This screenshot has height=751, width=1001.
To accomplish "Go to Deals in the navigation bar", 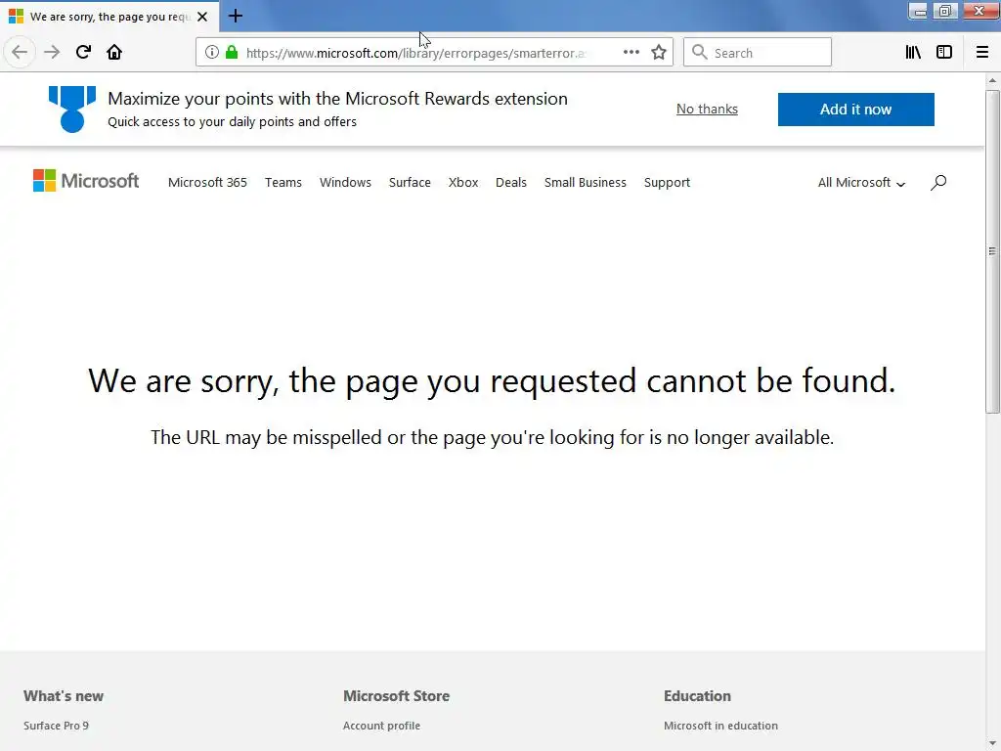I will click(x=511, y=183).
